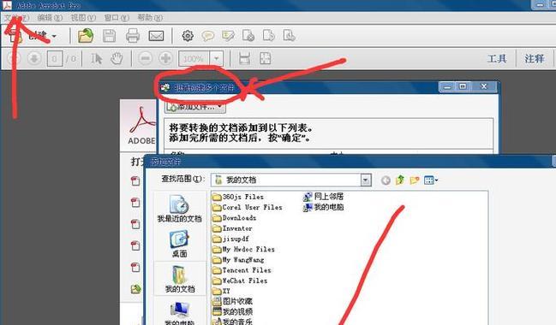Screen dimensions: 556x325
Task: Select 网上邻居 in the file list
Action: [323, 197]
